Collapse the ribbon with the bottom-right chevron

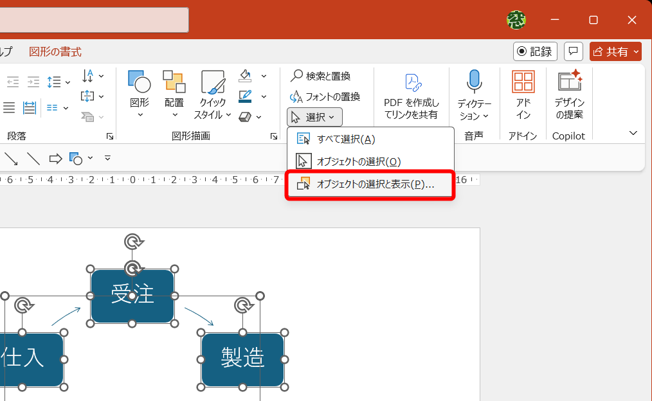click(633, 133)
